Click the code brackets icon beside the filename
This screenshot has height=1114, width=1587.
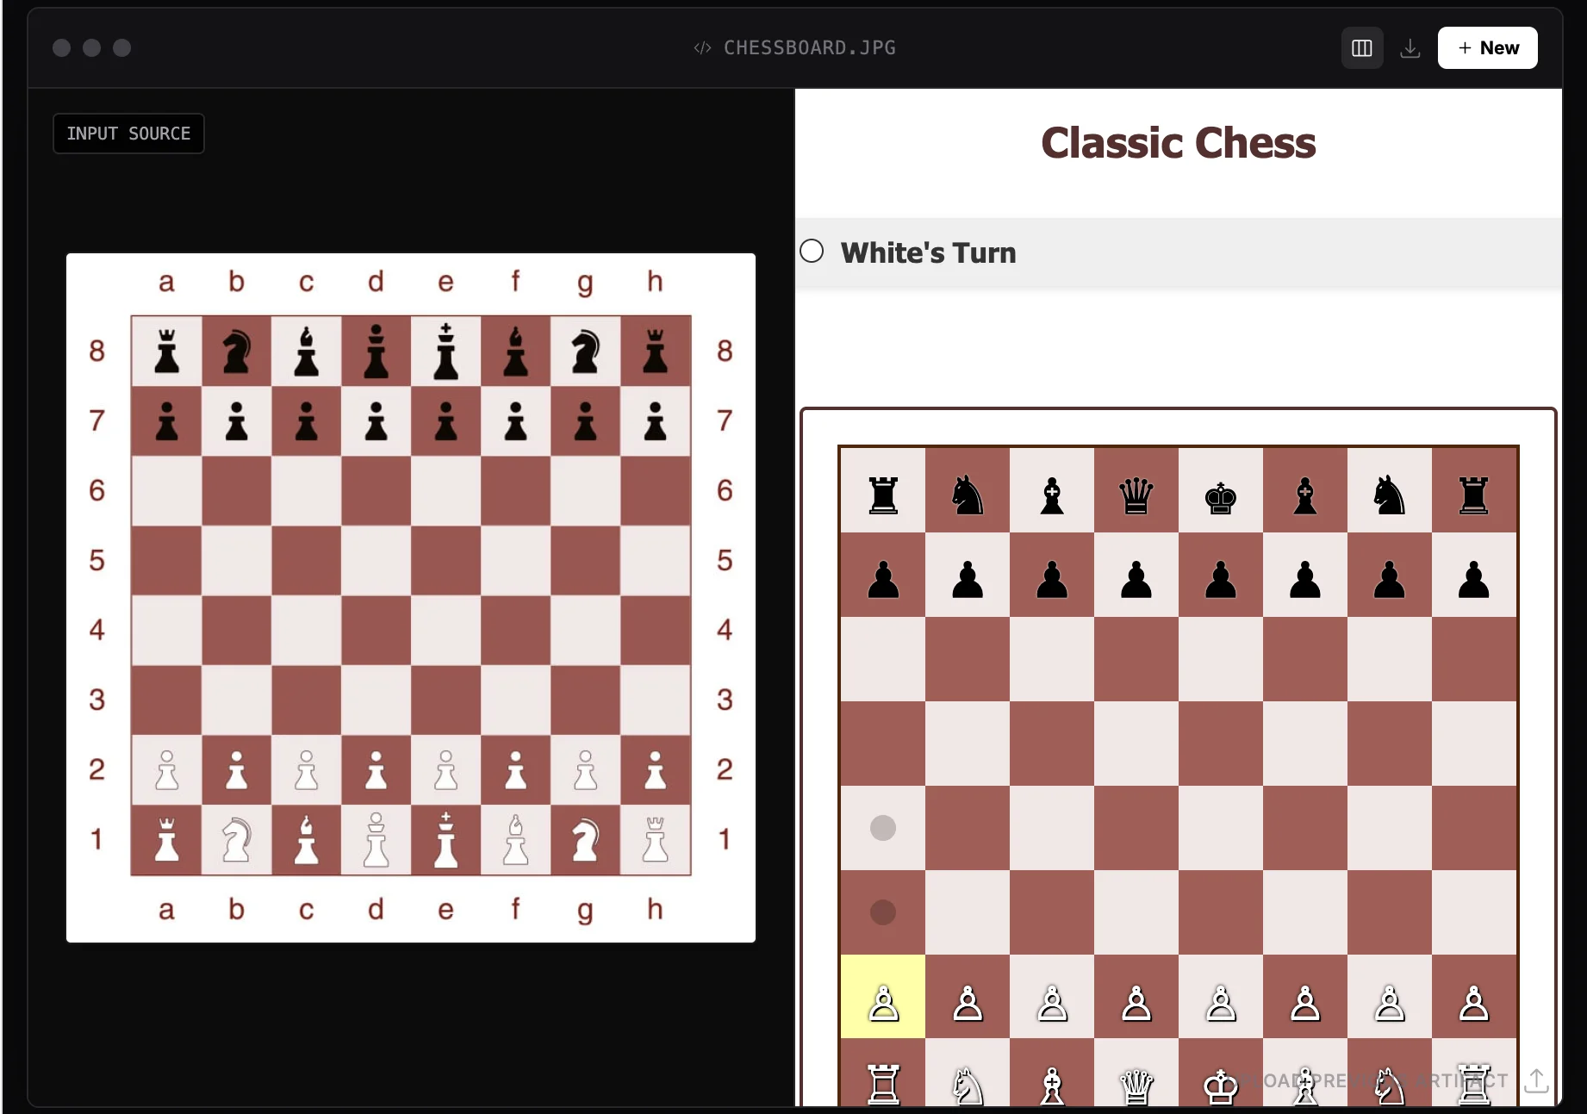702,48
